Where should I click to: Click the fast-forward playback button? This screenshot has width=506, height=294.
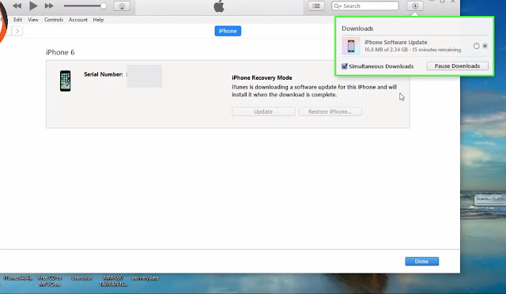(x=49, y=6)
